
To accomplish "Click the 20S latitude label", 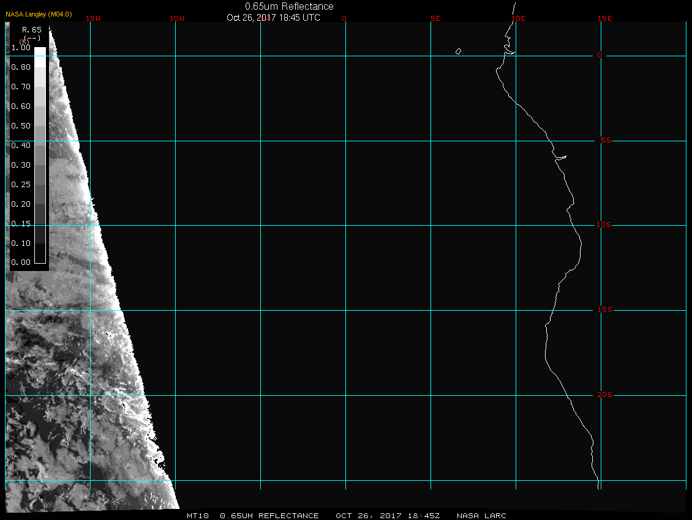I will coord(604,395).
